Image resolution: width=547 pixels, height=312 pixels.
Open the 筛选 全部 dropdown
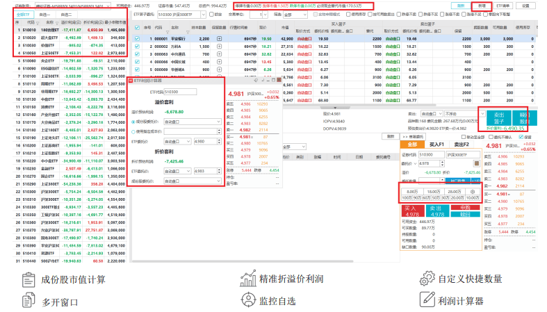click(x=295, y=15)
